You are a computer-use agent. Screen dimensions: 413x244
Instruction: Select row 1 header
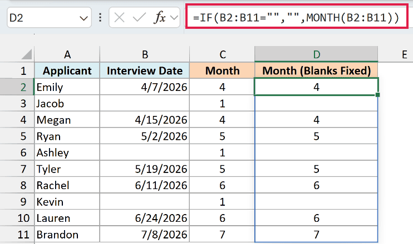(x=17, y=70)
